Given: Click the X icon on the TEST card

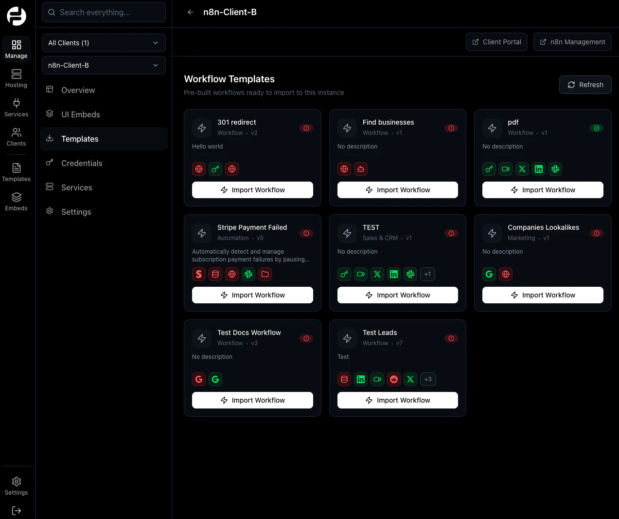Looking at the screenshot, I should (377, 274).
